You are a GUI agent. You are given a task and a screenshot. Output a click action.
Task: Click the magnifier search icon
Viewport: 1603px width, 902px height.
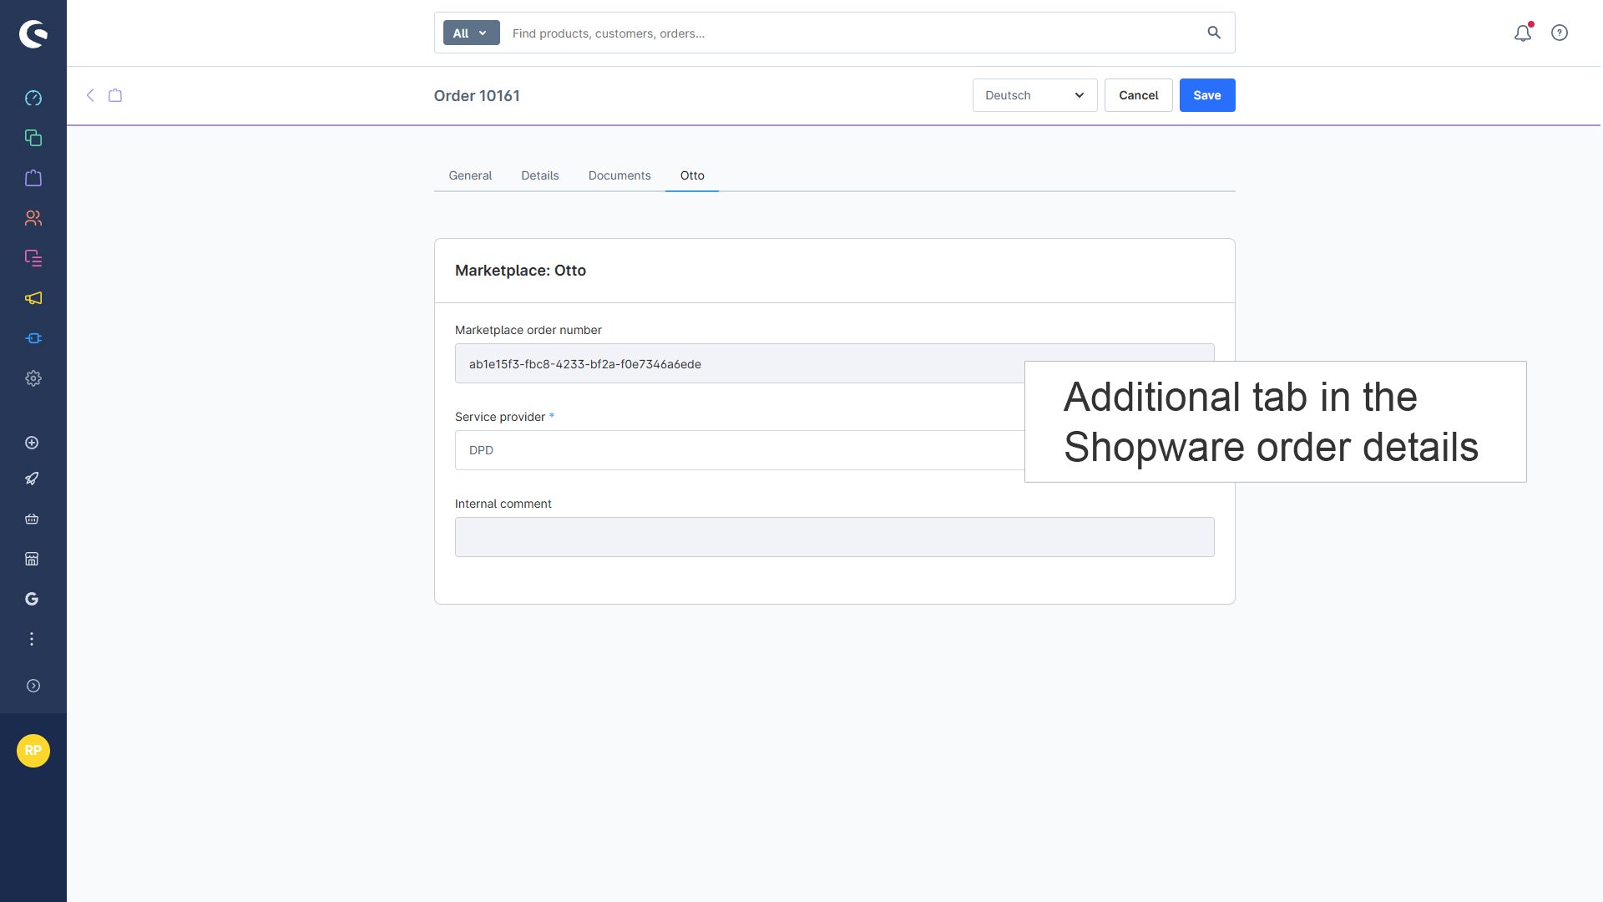[1214, 33]
